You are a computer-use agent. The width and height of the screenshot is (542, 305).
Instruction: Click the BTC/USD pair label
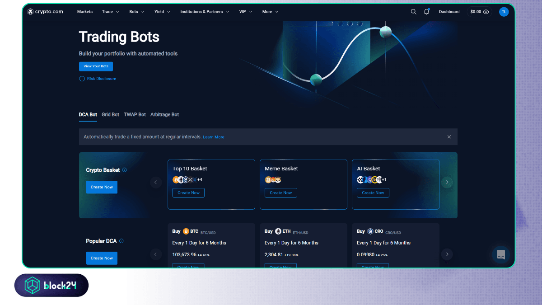(208, 232)
